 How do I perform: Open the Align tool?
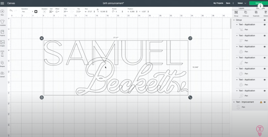[65, 12]
